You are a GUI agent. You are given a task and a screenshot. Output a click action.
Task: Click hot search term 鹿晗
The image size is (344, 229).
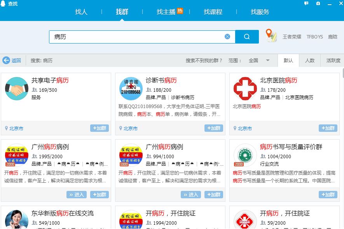point(333,37)
